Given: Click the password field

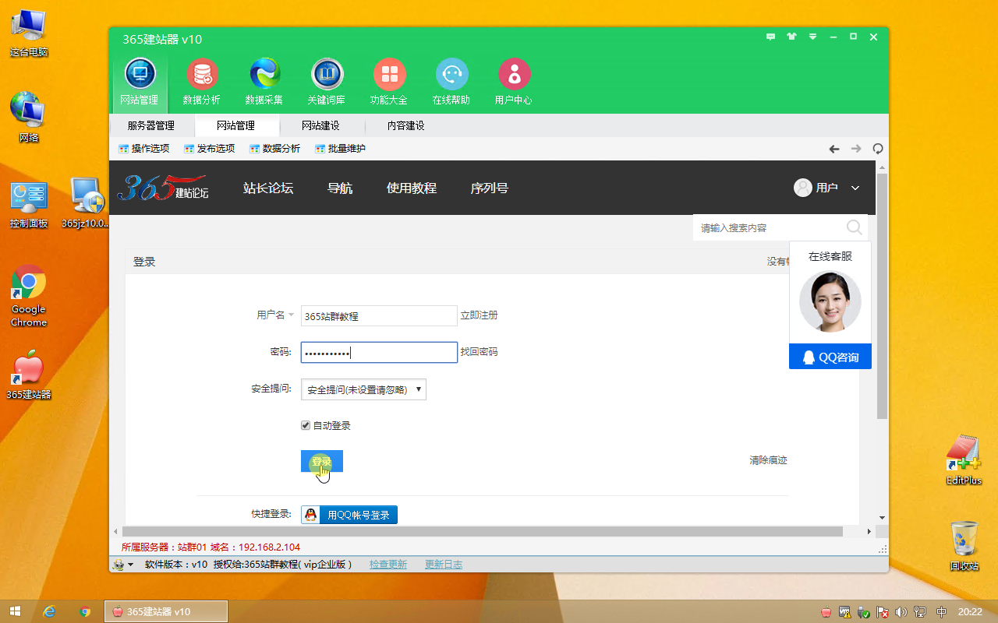Looking at the screenshot, I should coord(379,353).
